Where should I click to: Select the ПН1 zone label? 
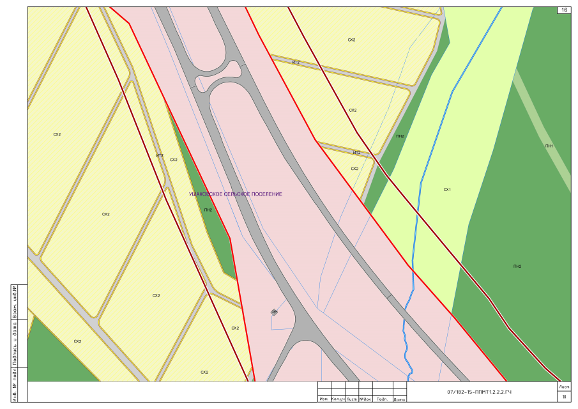549,146
